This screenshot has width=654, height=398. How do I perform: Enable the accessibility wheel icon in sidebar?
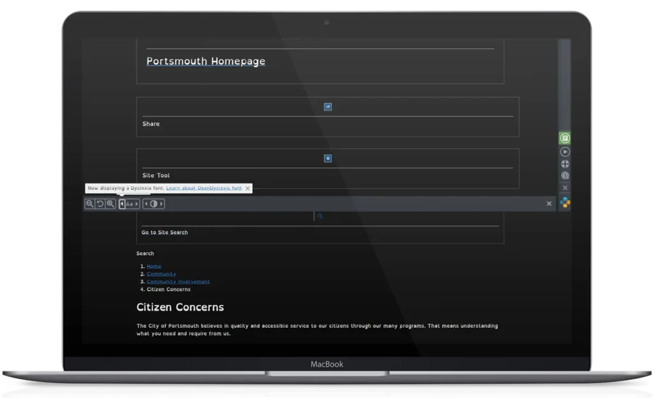(565, 164)
